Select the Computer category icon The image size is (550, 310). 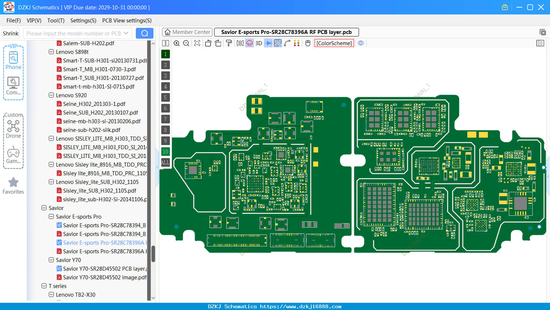point(13,86)
